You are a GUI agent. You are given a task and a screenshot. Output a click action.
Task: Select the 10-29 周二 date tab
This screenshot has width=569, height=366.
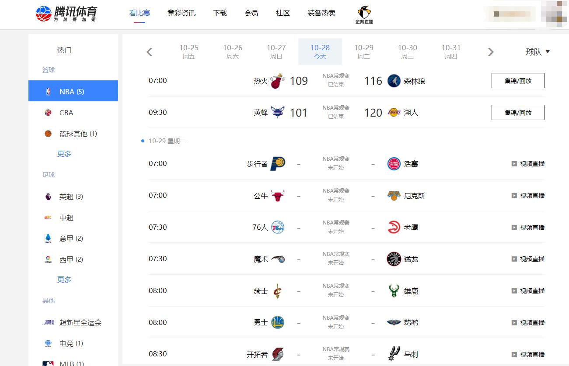coord(364,52)
